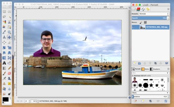Toggle lock pixels brush icon
Viewport: 174px width, 107px height.
pos(141,22)
